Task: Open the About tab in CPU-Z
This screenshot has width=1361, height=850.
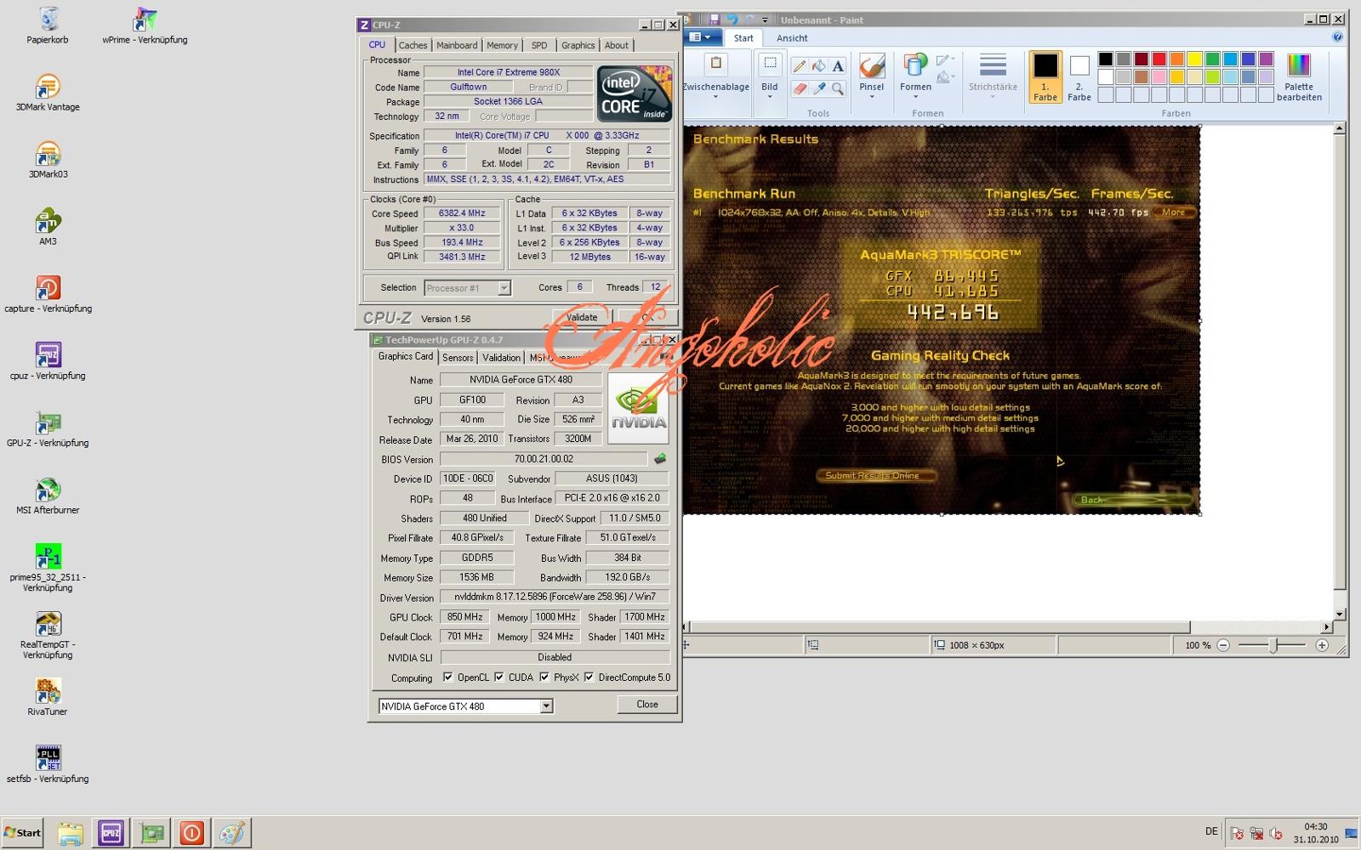Action: [x=617, y=45]
